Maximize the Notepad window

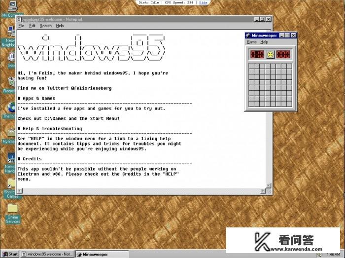pyautogui.click(x=262, y=19)
